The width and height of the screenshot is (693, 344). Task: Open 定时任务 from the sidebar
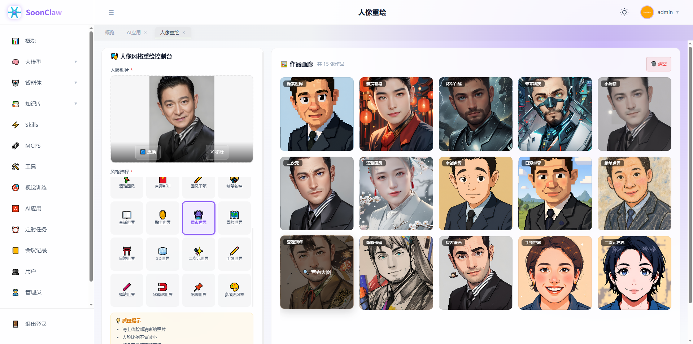pyautogui.click(x=36, y=230)
